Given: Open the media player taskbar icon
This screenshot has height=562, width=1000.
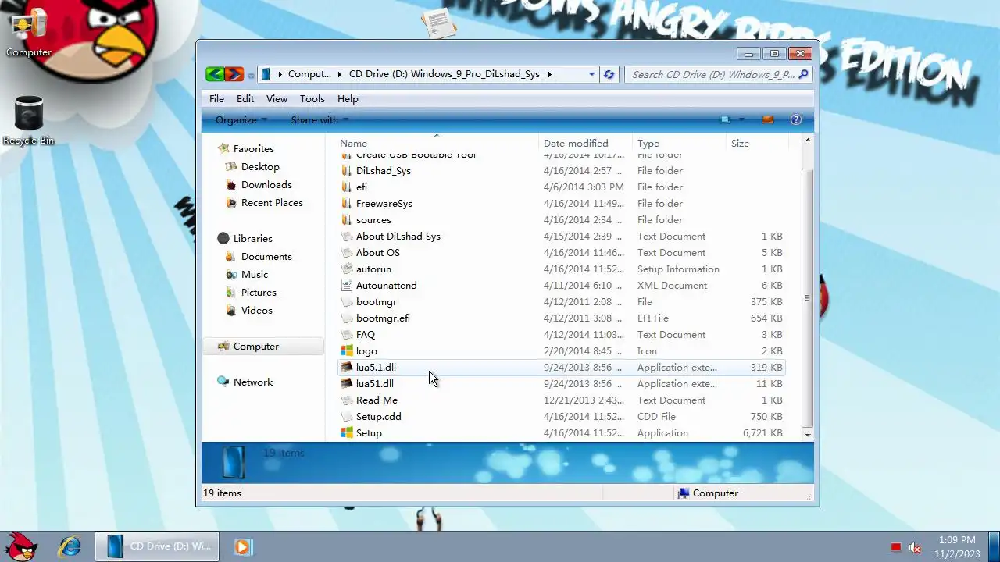Looking at the screenshot, I should 242,547.
